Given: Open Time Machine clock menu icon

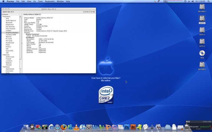Looking at the screenshot, I should point(185,1).
